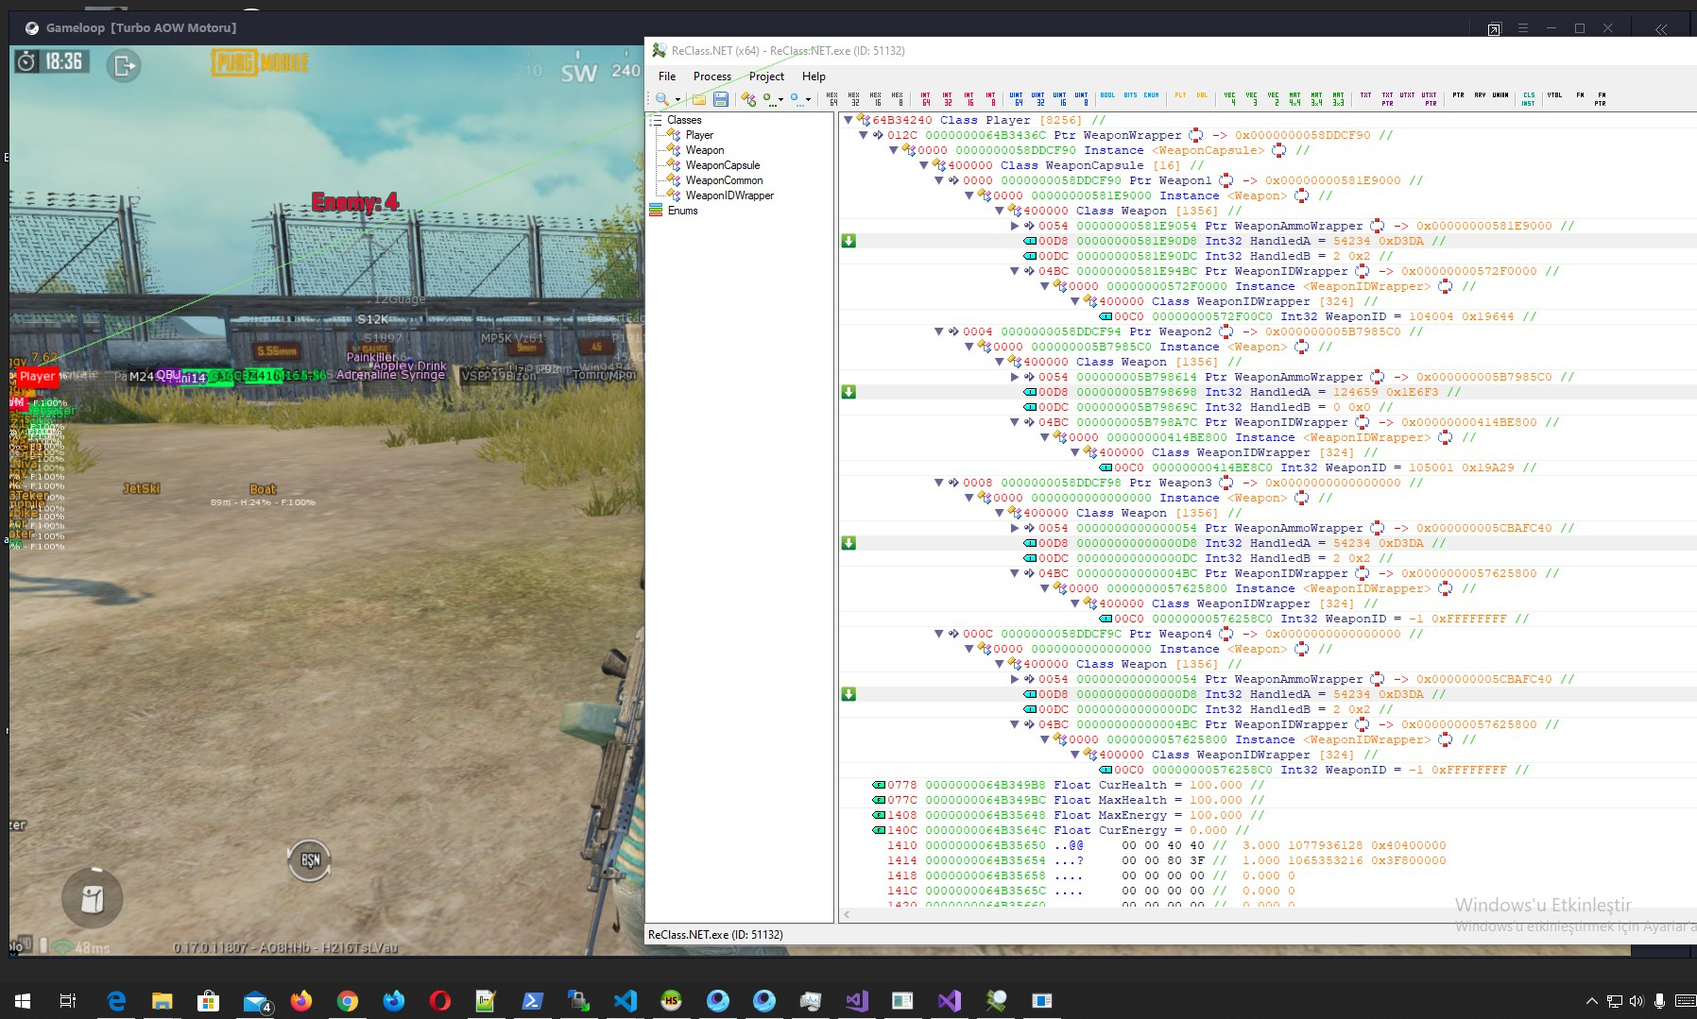Click the open project folder icon

pos(699,98)
